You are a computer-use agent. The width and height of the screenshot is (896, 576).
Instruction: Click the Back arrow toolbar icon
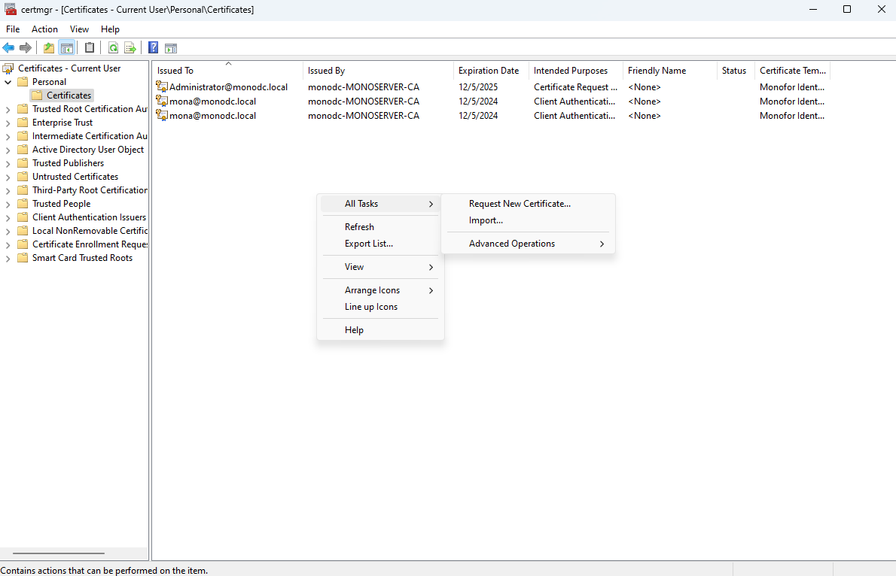(9, 48)
